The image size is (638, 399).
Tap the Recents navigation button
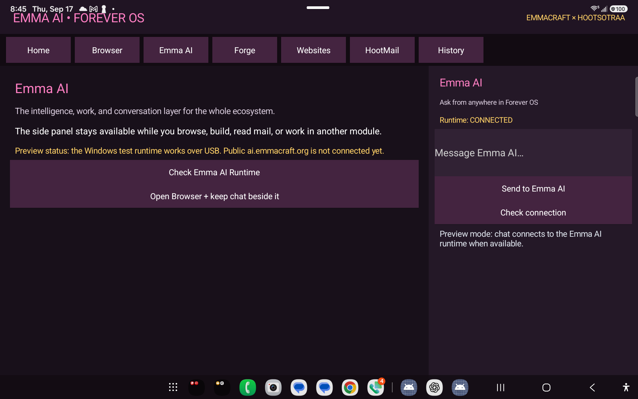point(500,387)
